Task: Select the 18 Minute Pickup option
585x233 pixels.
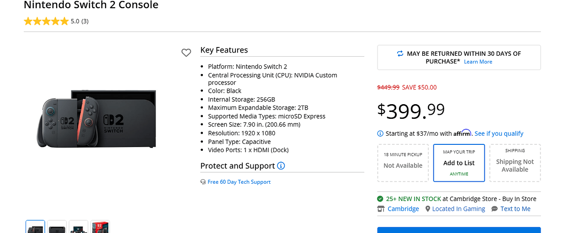Action: (x=403, y=163)
